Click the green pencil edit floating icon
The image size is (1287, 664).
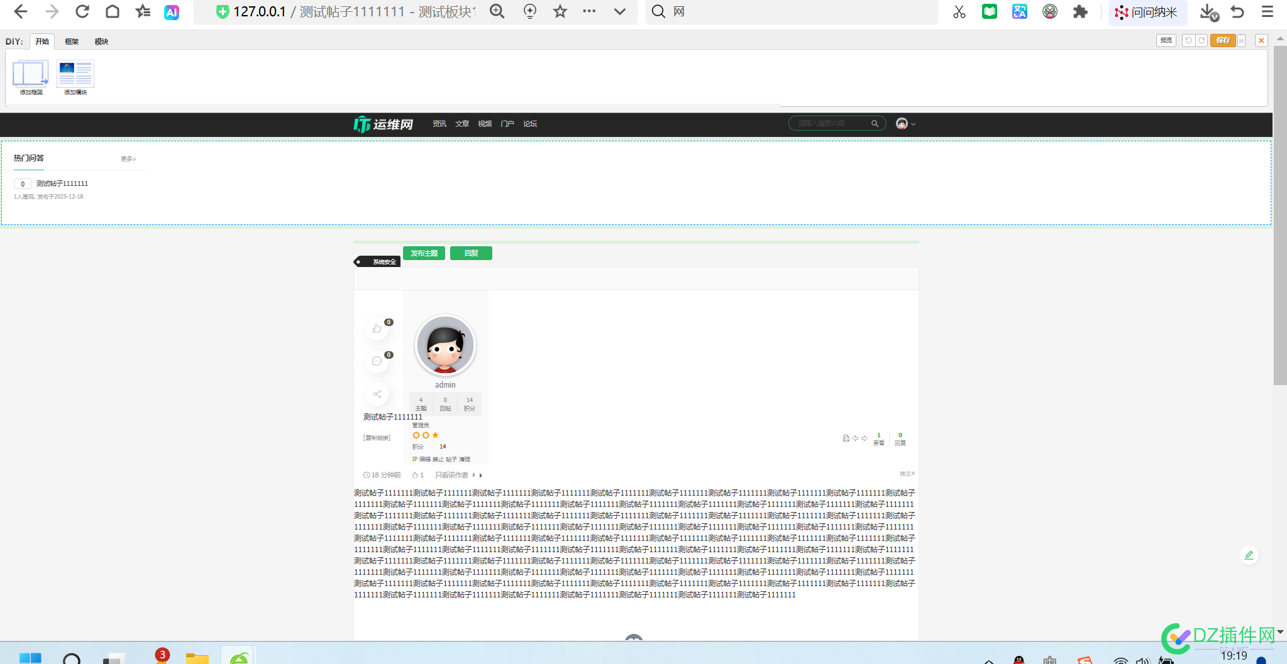point(1249,555)
